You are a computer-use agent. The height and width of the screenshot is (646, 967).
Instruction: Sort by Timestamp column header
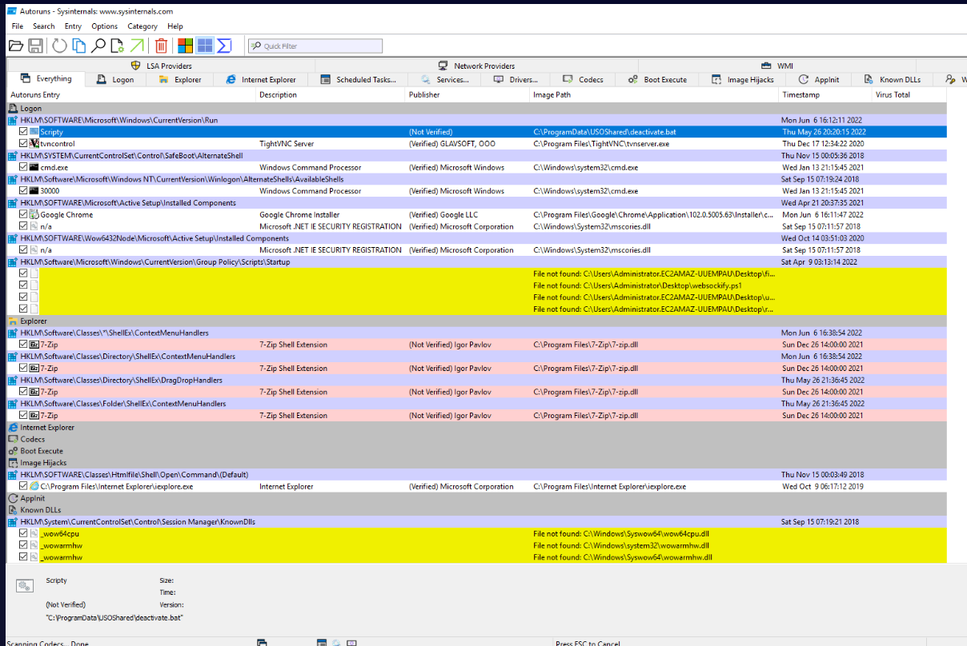click(x=825, y=94)
